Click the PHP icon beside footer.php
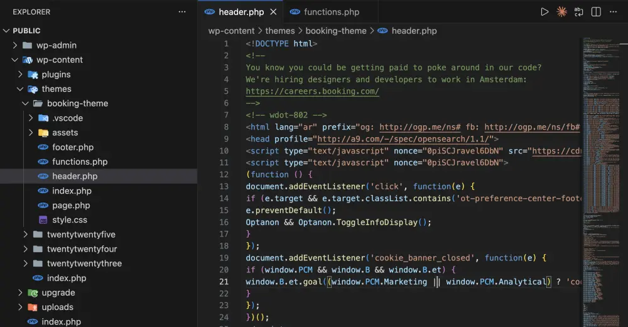Viewport: 628px width, 327px height. (43, 147)
